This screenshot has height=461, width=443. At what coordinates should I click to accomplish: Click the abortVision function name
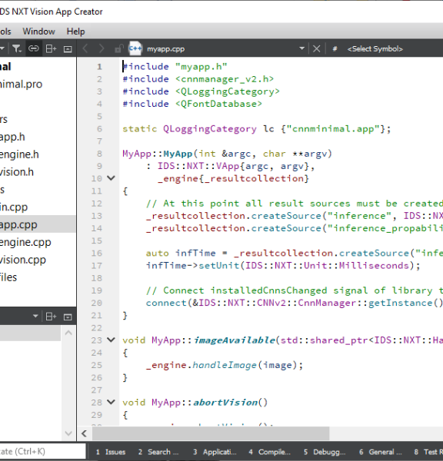coord(225,402)
